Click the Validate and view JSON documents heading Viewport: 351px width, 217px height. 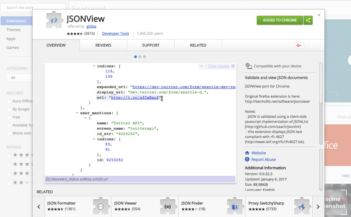(x=276, y=78)
